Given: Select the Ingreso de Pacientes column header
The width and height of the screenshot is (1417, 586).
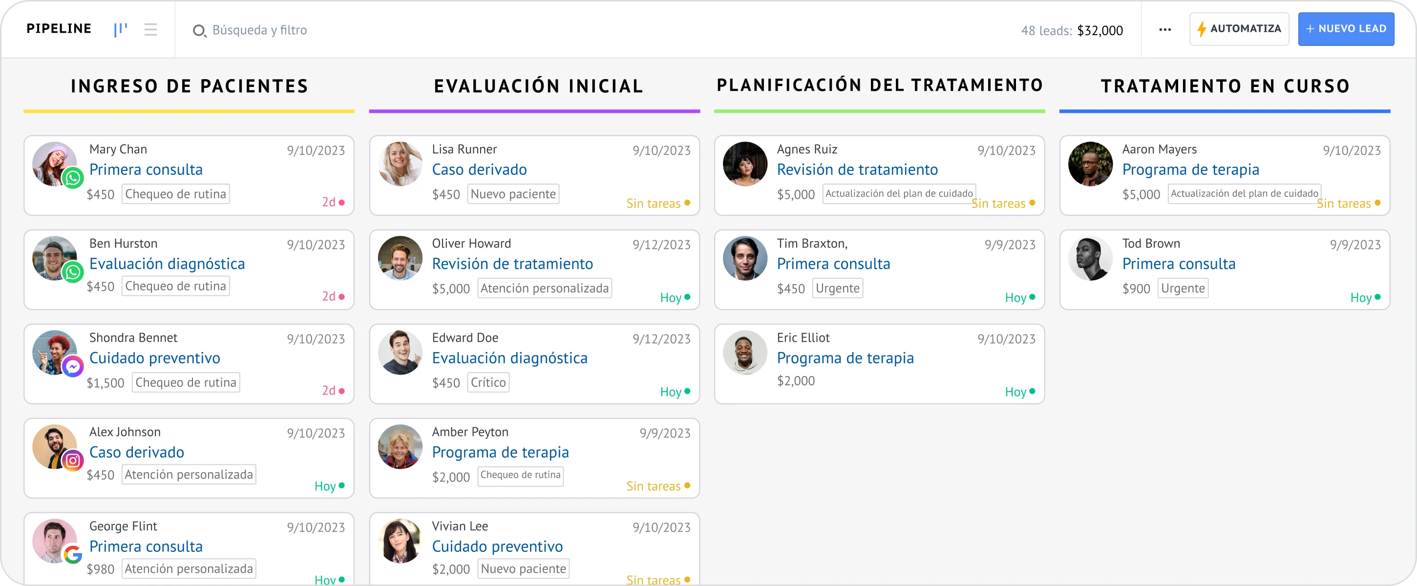Looking at the screenshot, I should (189, 86).
